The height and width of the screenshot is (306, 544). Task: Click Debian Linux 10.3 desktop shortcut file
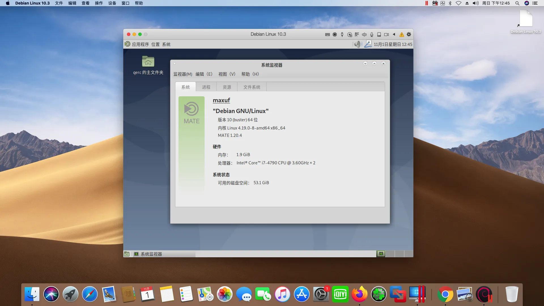(x=526, y=22)
